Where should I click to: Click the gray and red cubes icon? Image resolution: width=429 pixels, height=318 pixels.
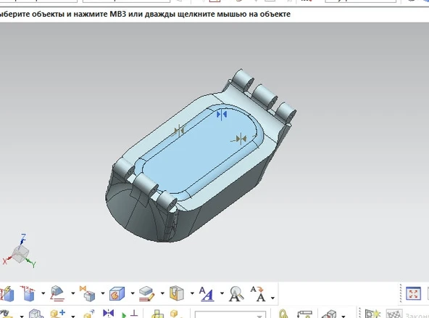point(329,314)
